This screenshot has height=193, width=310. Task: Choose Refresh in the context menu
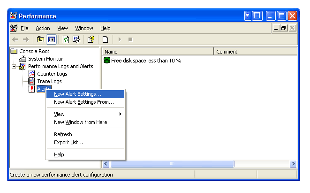[x=85, y=134]
